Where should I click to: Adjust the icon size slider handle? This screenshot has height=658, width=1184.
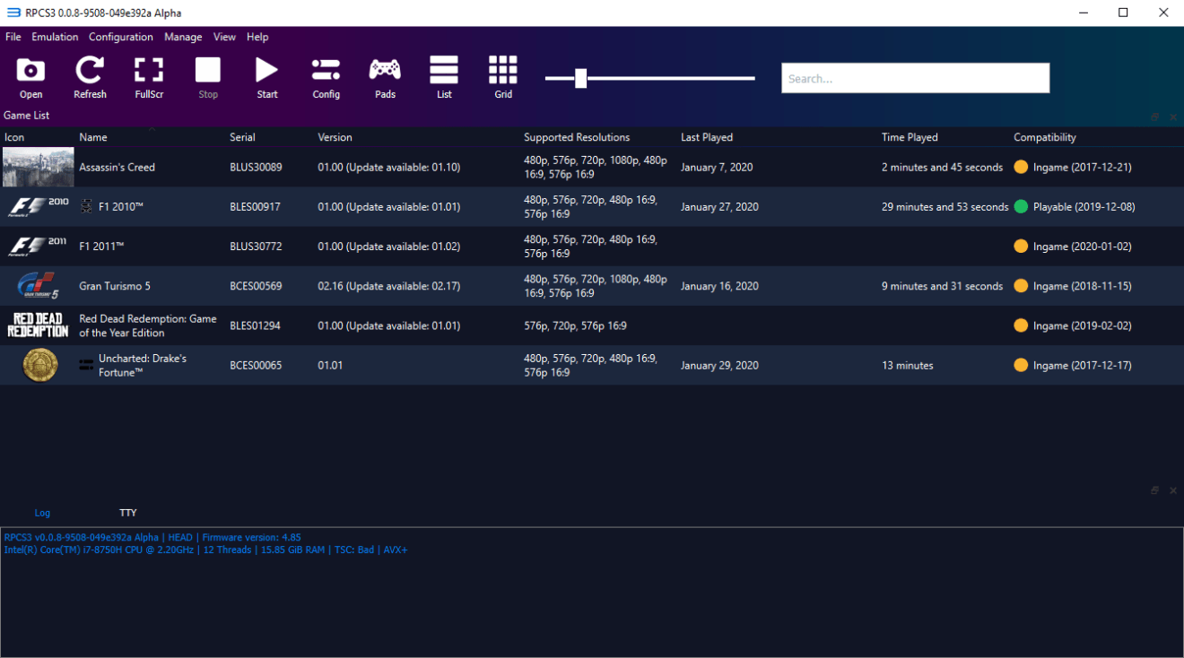(580, 78)
